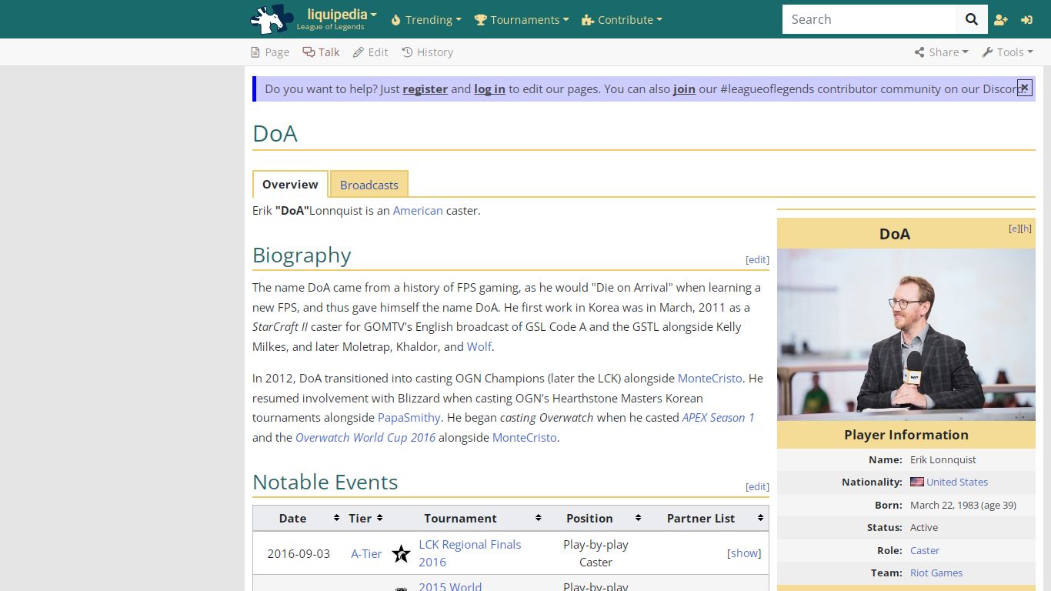Open the Wolf caster link
This screenshot has width=1051, height=591.
click(x=479, y=347)
